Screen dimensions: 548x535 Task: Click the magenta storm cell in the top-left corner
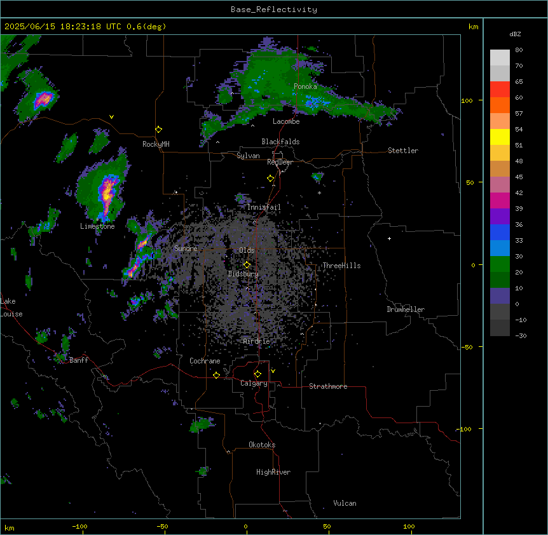click(x=43, y=100)
